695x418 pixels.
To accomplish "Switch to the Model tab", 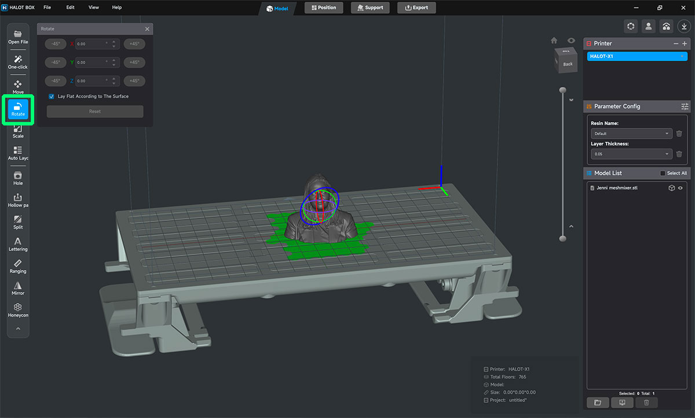I will tap(277, 8).
